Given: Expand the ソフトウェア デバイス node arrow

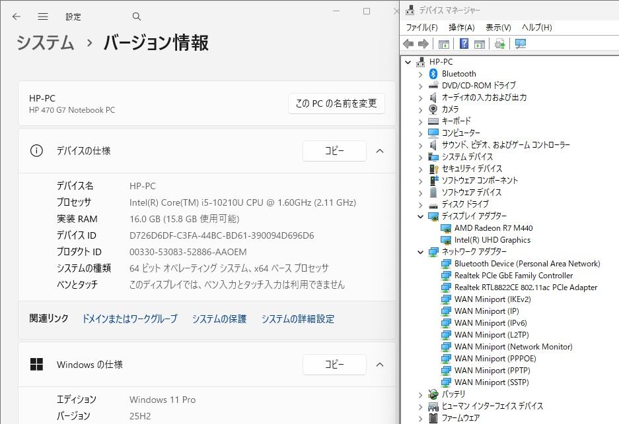Looking at the screenshot, I should (420, 193).
